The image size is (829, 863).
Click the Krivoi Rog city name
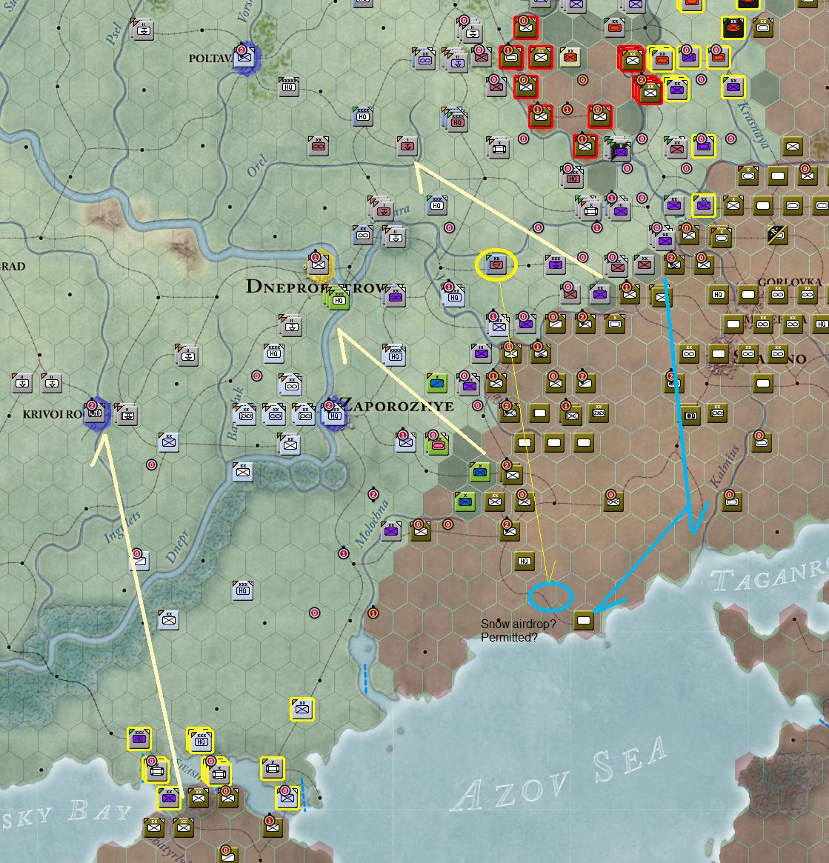pyautogui.click(x=53, y=414)
